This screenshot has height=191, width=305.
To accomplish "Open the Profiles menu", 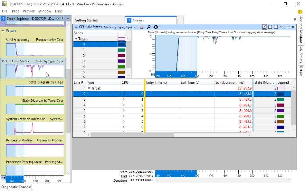I will click(x=29, y=11).
